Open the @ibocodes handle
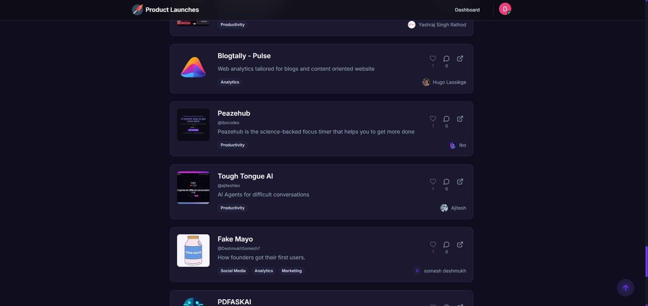This screenshot has width=648, height=306. [x=229, y=123]
